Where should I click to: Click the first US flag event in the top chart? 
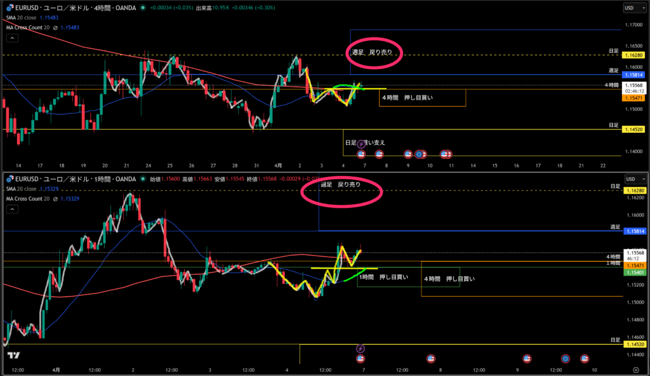click(361, 154)
